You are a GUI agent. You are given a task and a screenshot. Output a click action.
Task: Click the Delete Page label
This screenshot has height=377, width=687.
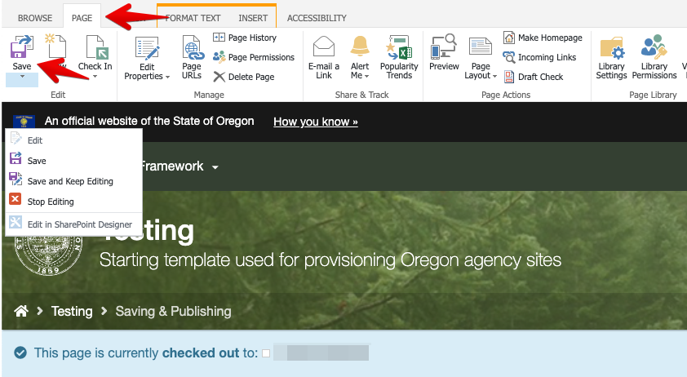[251, 77]
